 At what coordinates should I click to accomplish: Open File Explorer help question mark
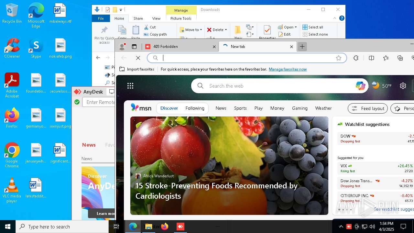pos(342,18)
